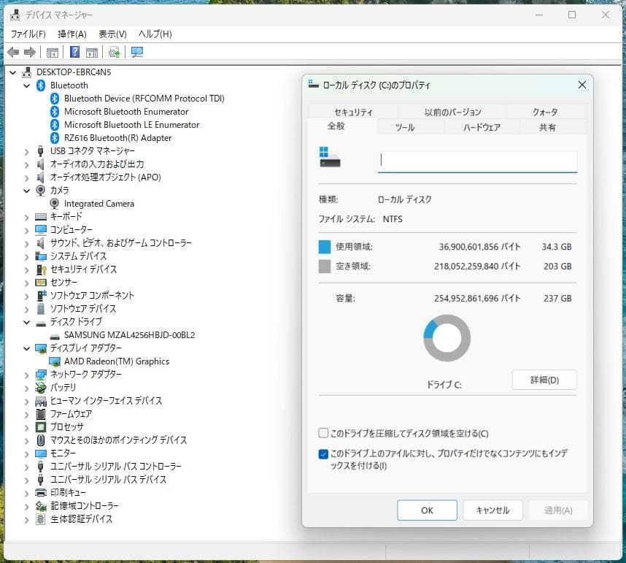Switch to the ハードウェア tab
This screenshot has height=563, width=626.
coord(481,126)
